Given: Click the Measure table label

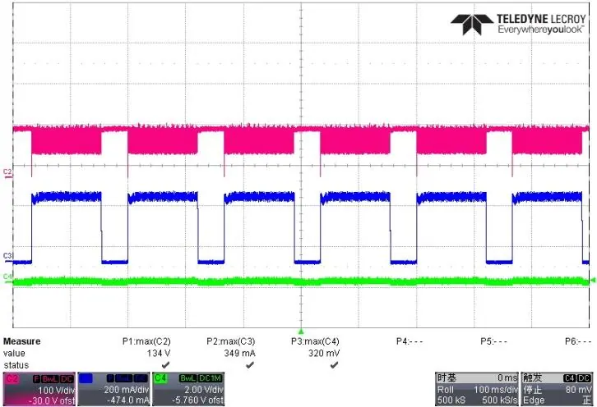Looking at the screenshot, I should [x=21, y=341].
